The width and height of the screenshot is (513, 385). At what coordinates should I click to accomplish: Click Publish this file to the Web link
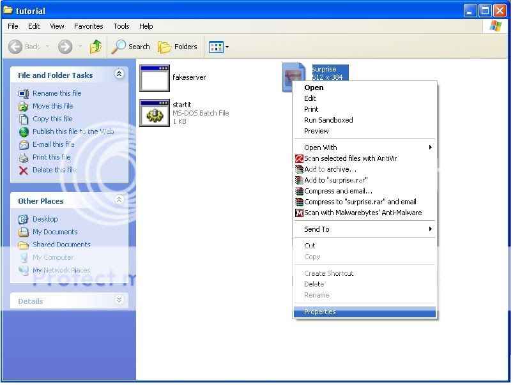(73, 132)
